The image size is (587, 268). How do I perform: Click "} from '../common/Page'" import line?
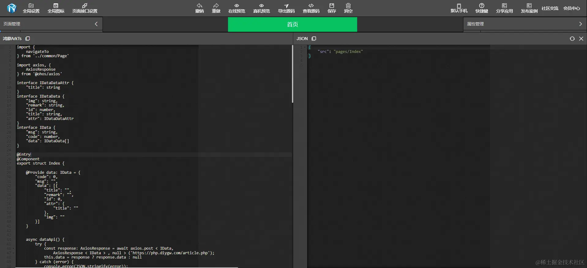point(43,56)
